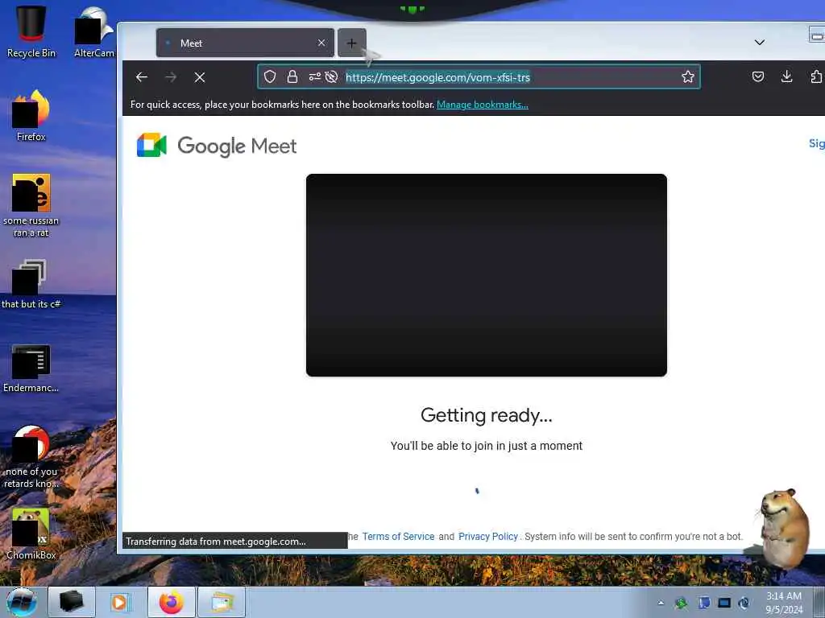Click the 'You'll be able to join' text
The image size is (825, 618).
[486, 446]
